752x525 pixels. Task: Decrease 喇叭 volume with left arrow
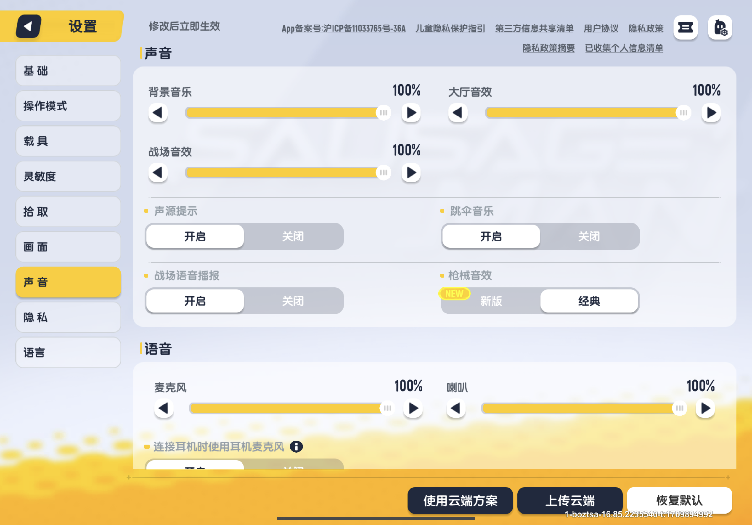[456, 408]
